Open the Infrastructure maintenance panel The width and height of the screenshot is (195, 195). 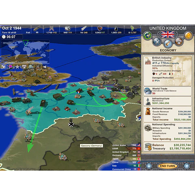(x=168, y=101)
